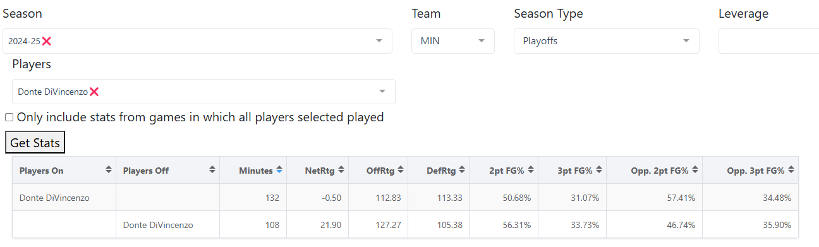
Task: Sort by Players Off column icon
Action: (212, 171)
